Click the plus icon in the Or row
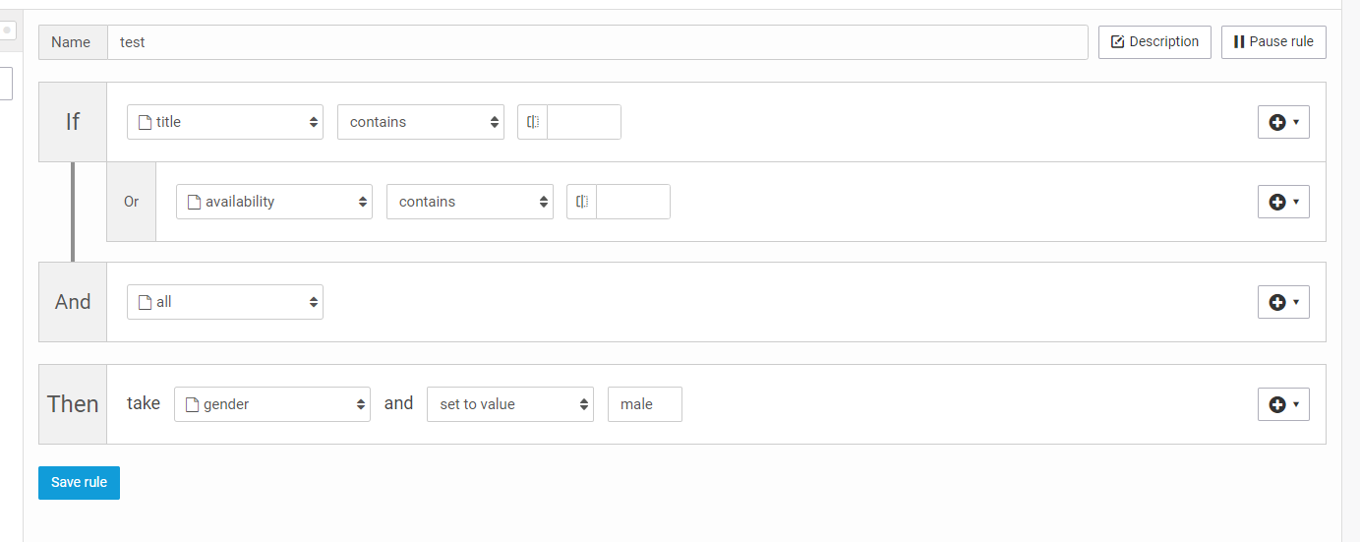 click(1277, 202)
